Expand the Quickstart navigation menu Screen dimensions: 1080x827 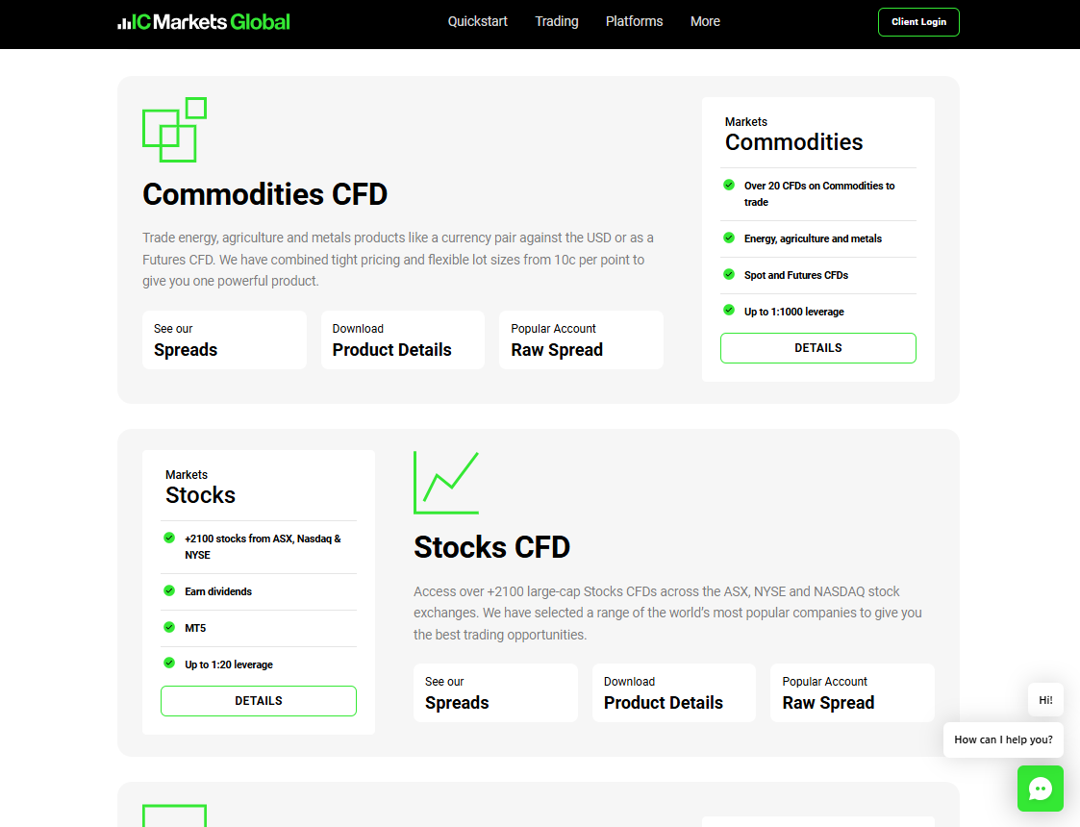click(x=477, y=21)
